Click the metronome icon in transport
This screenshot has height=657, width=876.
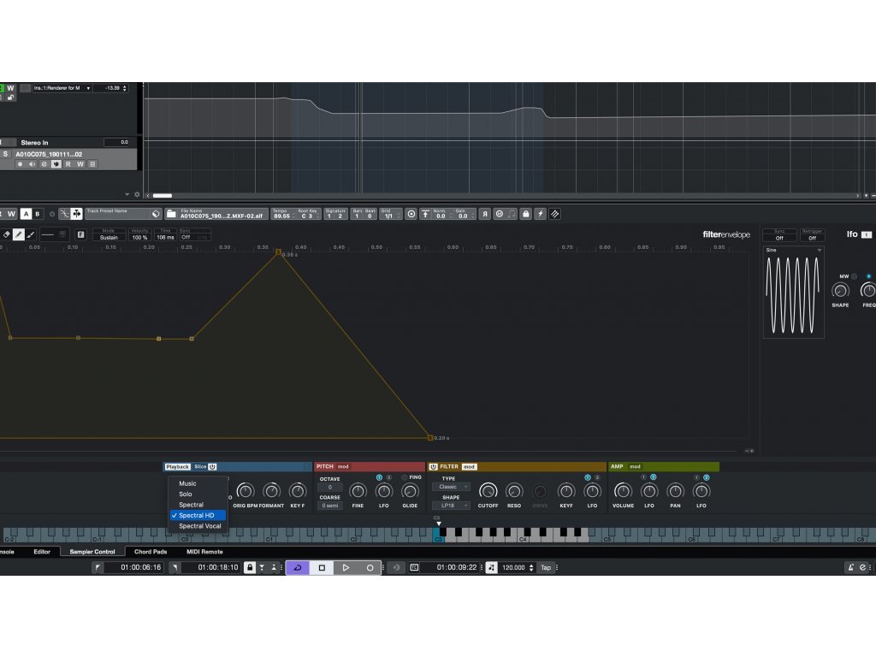[x=851, y=567]
